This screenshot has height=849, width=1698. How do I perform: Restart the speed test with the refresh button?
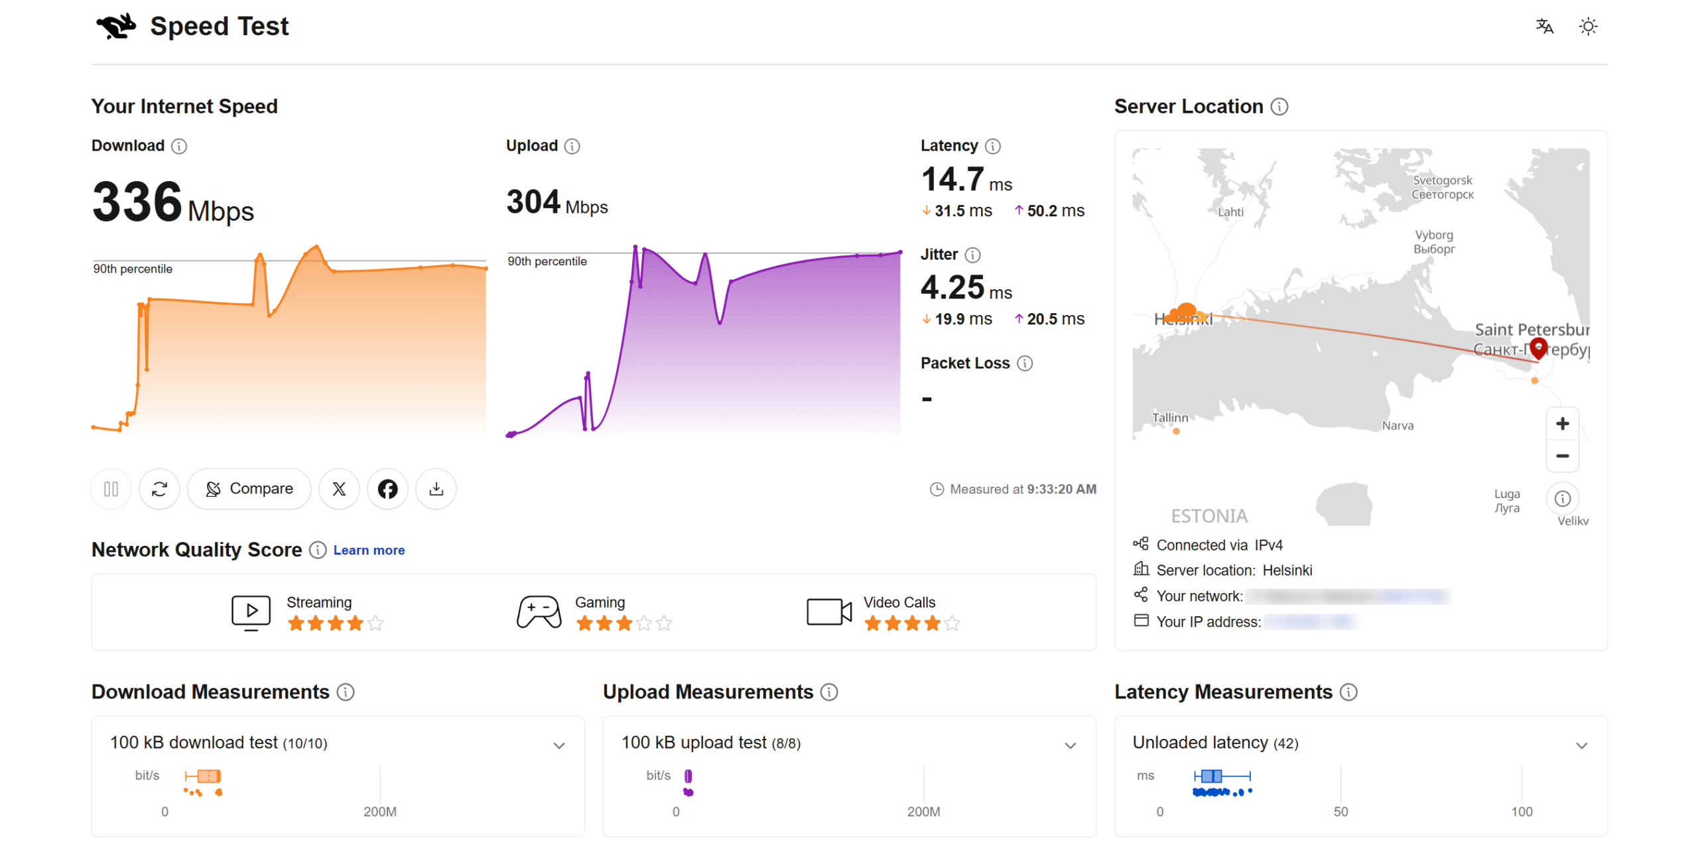[159, 489]
